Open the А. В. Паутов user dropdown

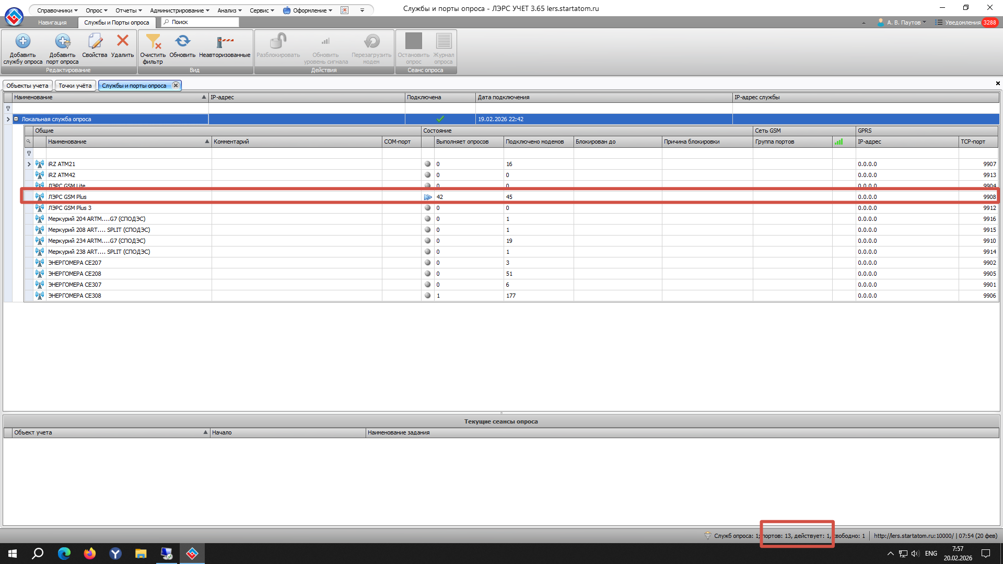(903, 22)
